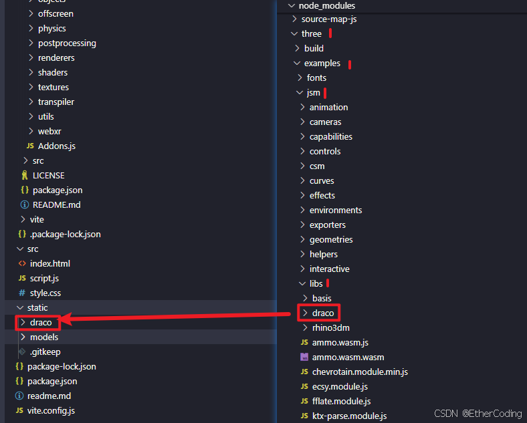Collapse the jsm folder chevron

[x=300, y=92]
